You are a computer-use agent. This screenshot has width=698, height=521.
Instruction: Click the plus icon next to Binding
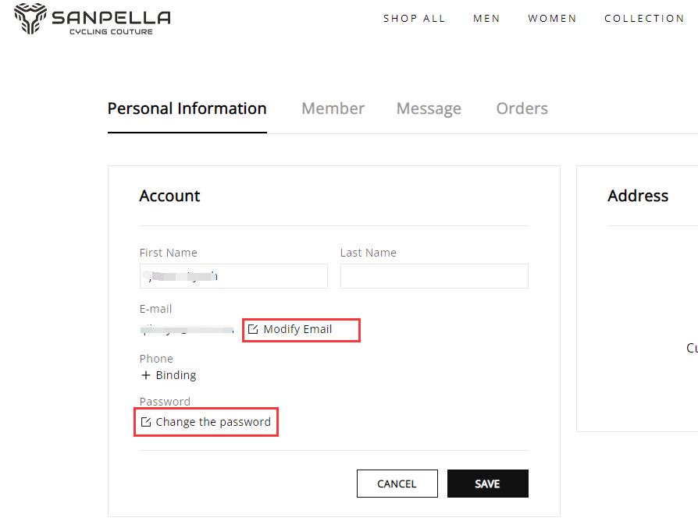pyautogui.click(x=145, y=375)
